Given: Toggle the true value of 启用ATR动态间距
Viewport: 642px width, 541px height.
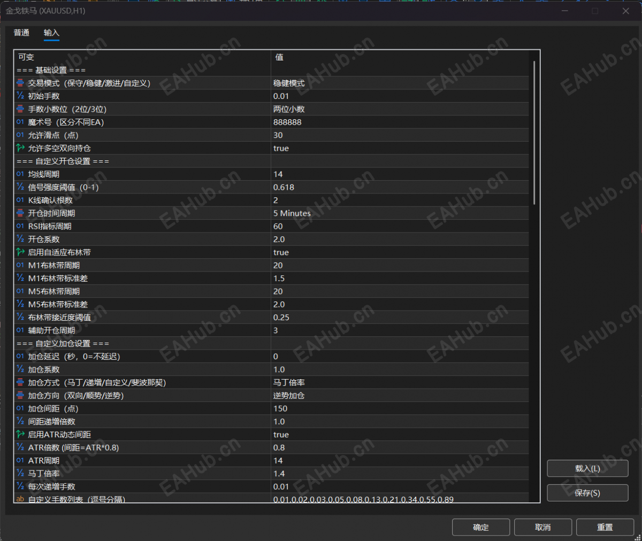Looking at the screenshot, I should tap(400, 435).
